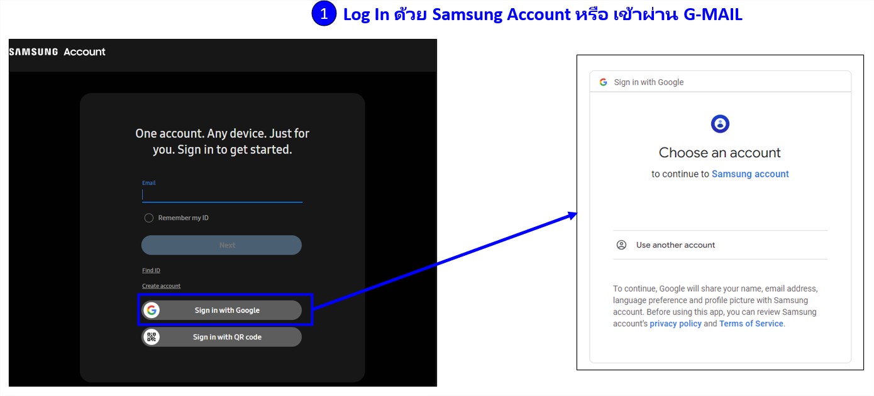This screenshot has height=396, width=874.
Task: Open the Create account link
Action: (161, 286)
